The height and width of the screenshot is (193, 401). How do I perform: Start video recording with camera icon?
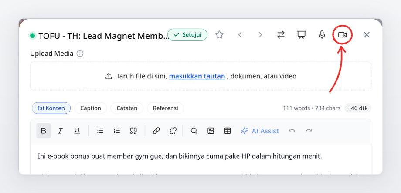tap(343, 35)
